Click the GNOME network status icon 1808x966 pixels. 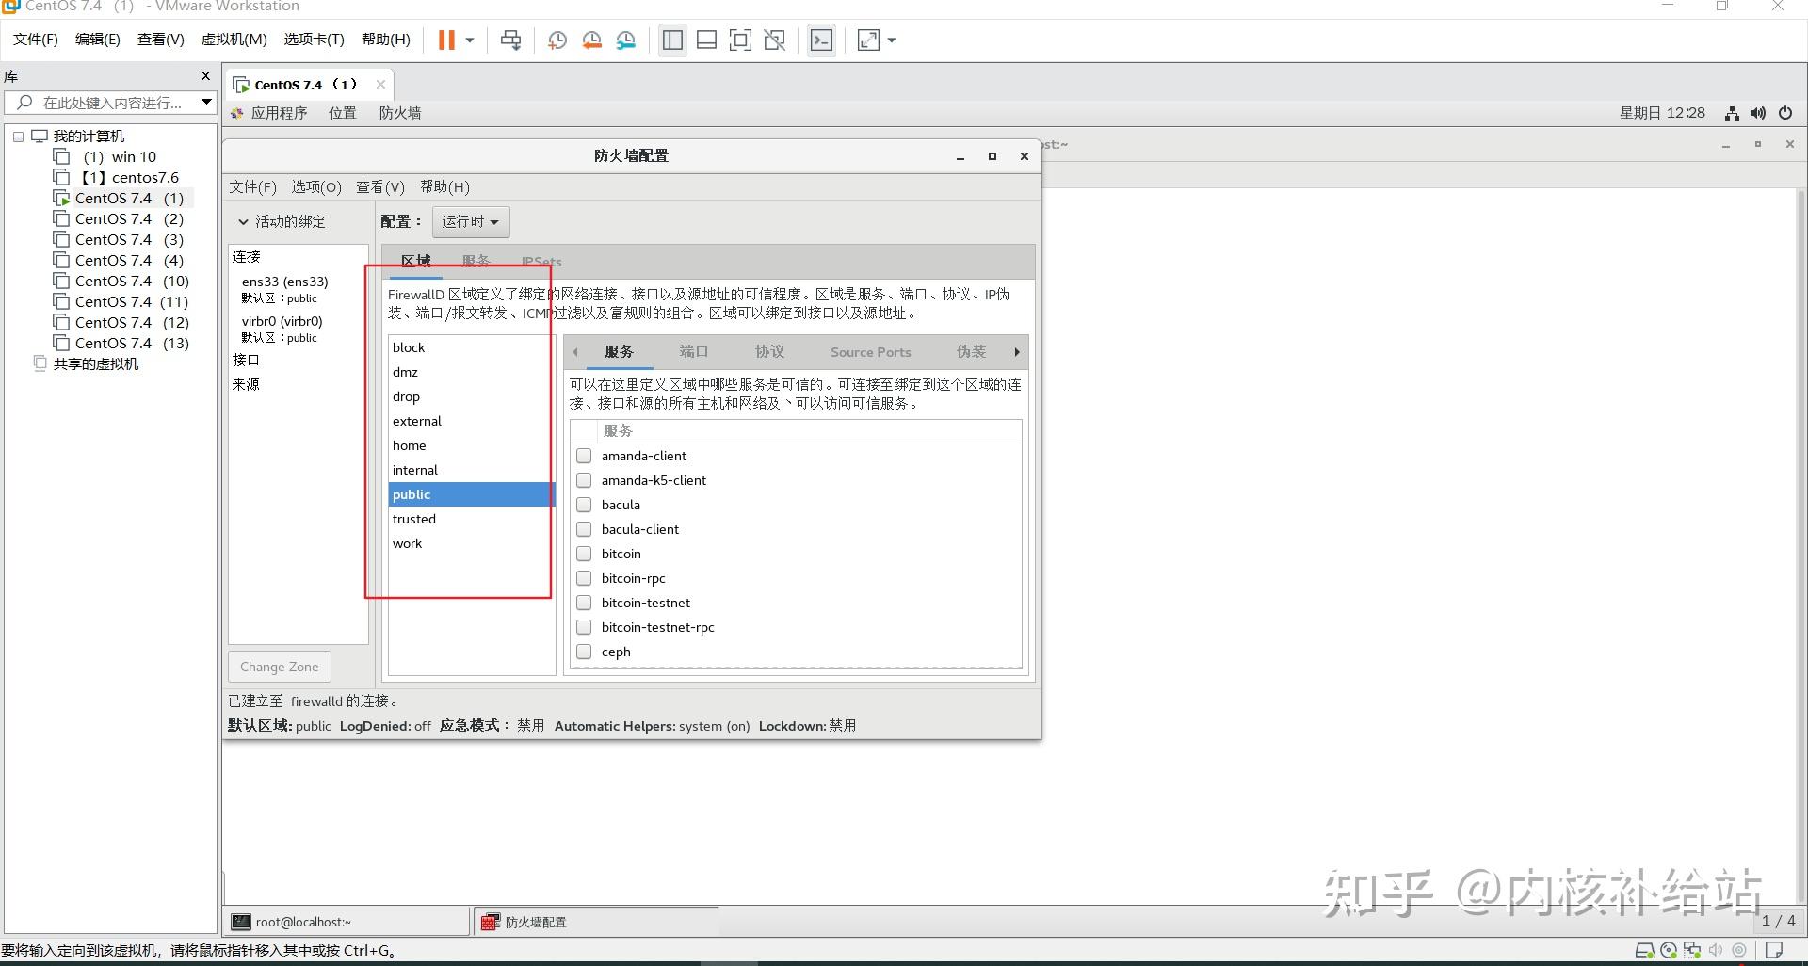(x=1732, y=113)
